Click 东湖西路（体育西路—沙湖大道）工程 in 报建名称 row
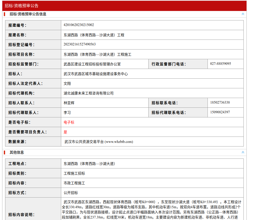This screenshot has width=258, height=220. (94, 35)
